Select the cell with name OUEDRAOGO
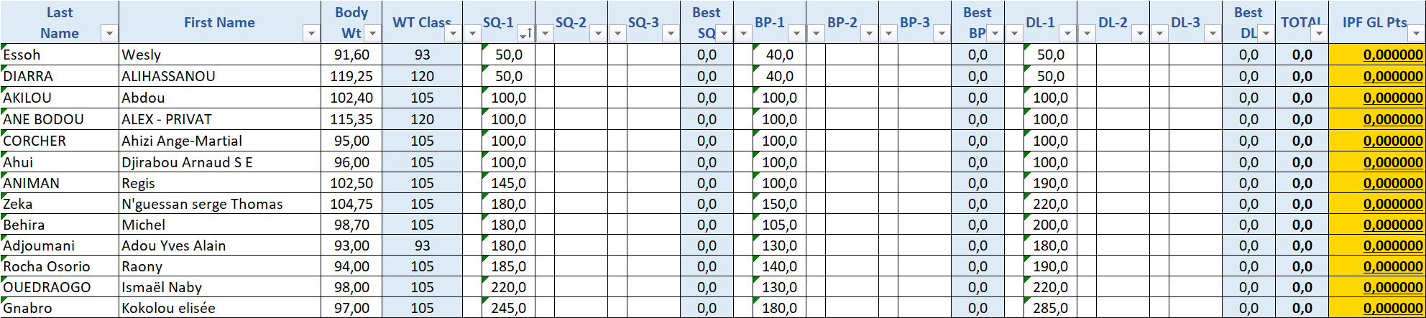Screen dimensions: 1426x318 point(60,287)
